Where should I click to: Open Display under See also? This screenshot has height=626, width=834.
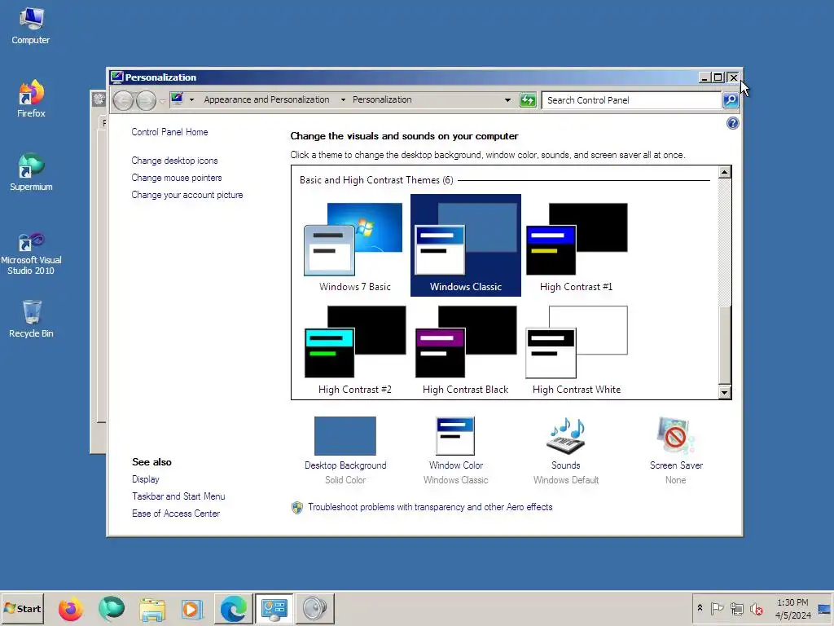coord(146,479)
